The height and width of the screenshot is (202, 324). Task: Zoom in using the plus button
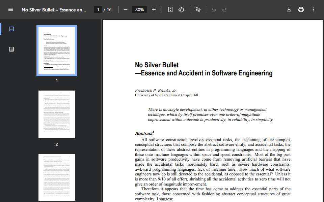pyautogui.click(x=154, y=9)
